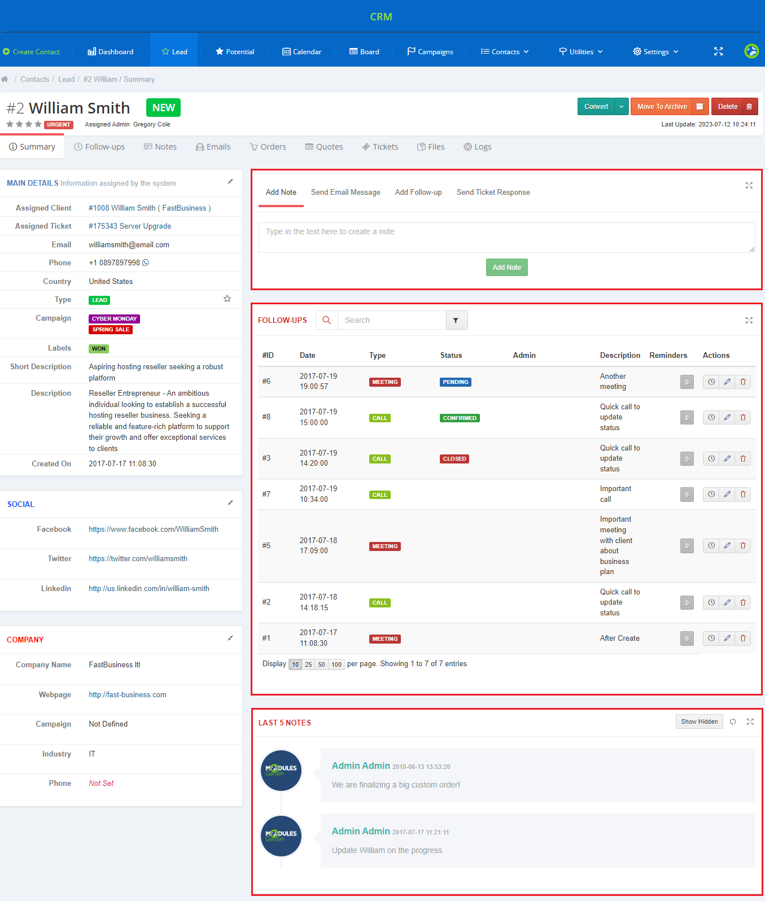Display 50 entries per page
This screenshot has width=765, height=901.
pyautogui.click(x=321, y=664)
